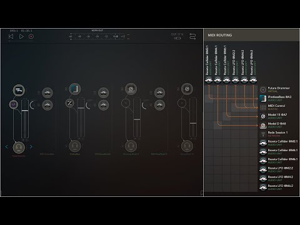
Task: Toggle route Collider @M4:1 to Future Drummer
Action: [218, 89]
